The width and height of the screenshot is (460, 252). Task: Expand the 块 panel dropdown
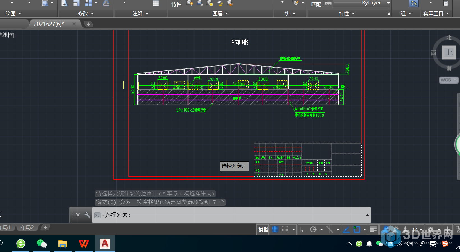[290, 13]
